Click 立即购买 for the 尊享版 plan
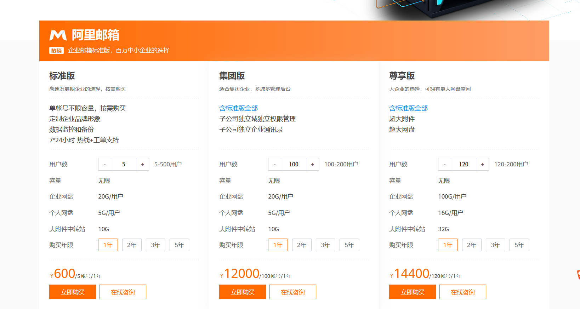The height and width of the screenshot is (309, 580). [413, 292]
